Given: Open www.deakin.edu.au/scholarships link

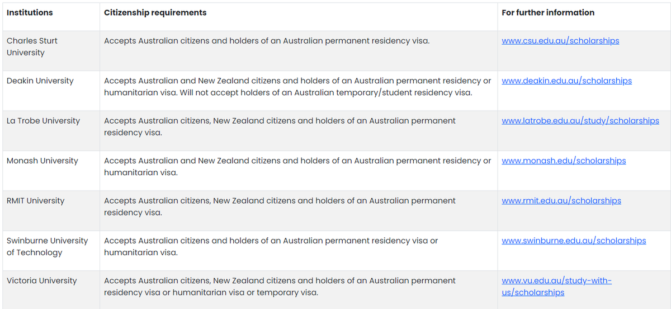Looking at the screenshot, I should pyautogui.click(x=566, y=81).
